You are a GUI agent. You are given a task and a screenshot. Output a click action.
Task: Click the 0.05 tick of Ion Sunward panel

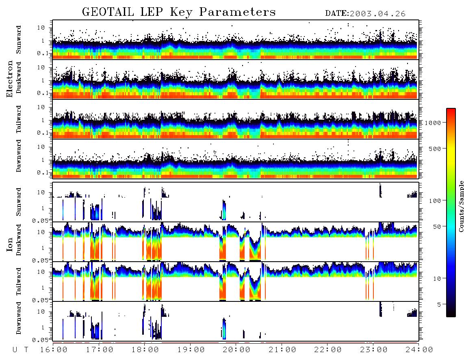pyautogui.click(x=41, y=220)
